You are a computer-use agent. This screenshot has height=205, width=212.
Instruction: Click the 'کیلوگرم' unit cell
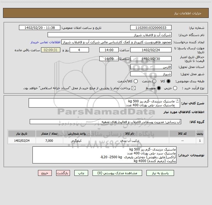pyautogui.click(x=77, y=141)
